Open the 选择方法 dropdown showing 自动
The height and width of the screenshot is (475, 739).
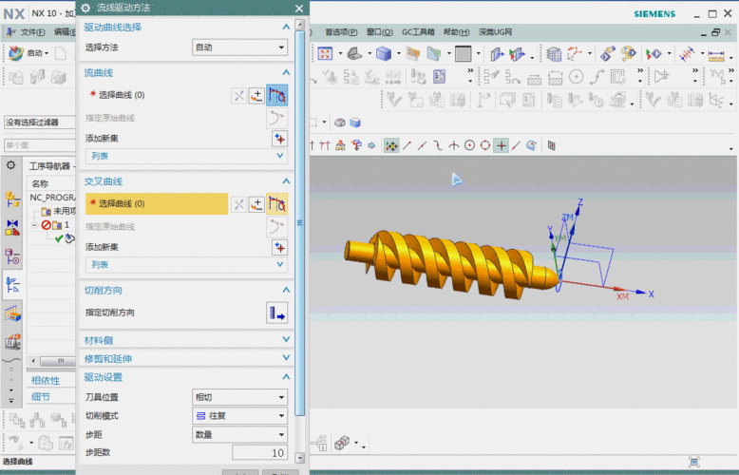tap(239, 47)
